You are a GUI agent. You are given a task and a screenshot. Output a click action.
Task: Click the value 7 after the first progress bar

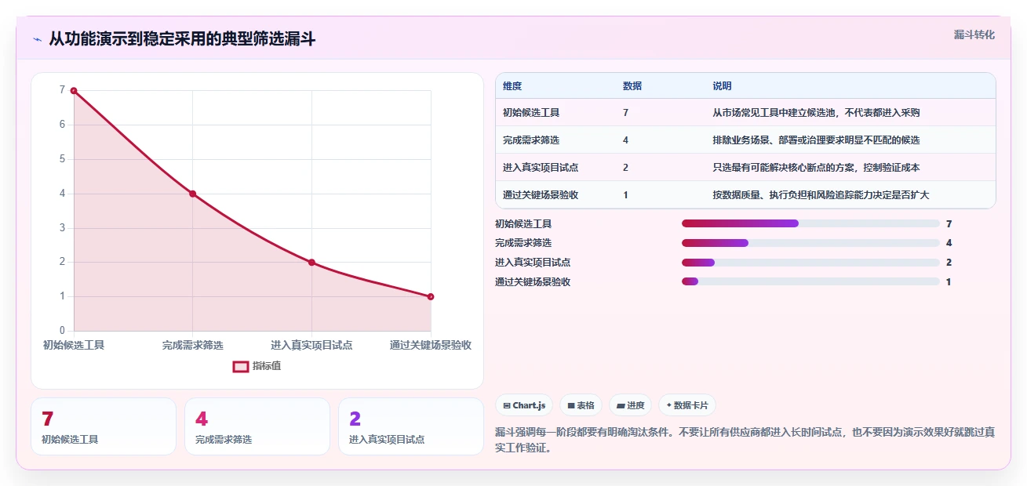pyautogui.click(x=949, y=224)
